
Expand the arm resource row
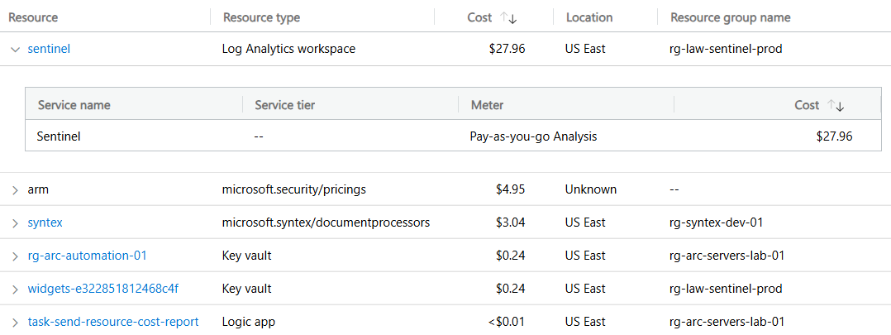pos(14,189)
